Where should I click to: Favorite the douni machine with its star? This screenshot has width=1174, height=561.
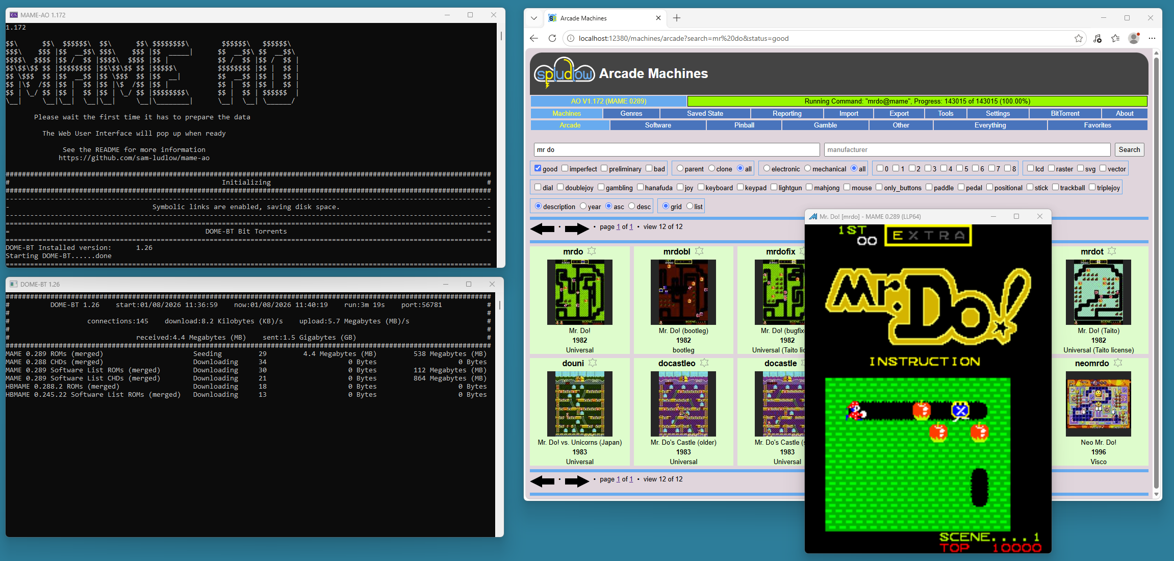593,363
